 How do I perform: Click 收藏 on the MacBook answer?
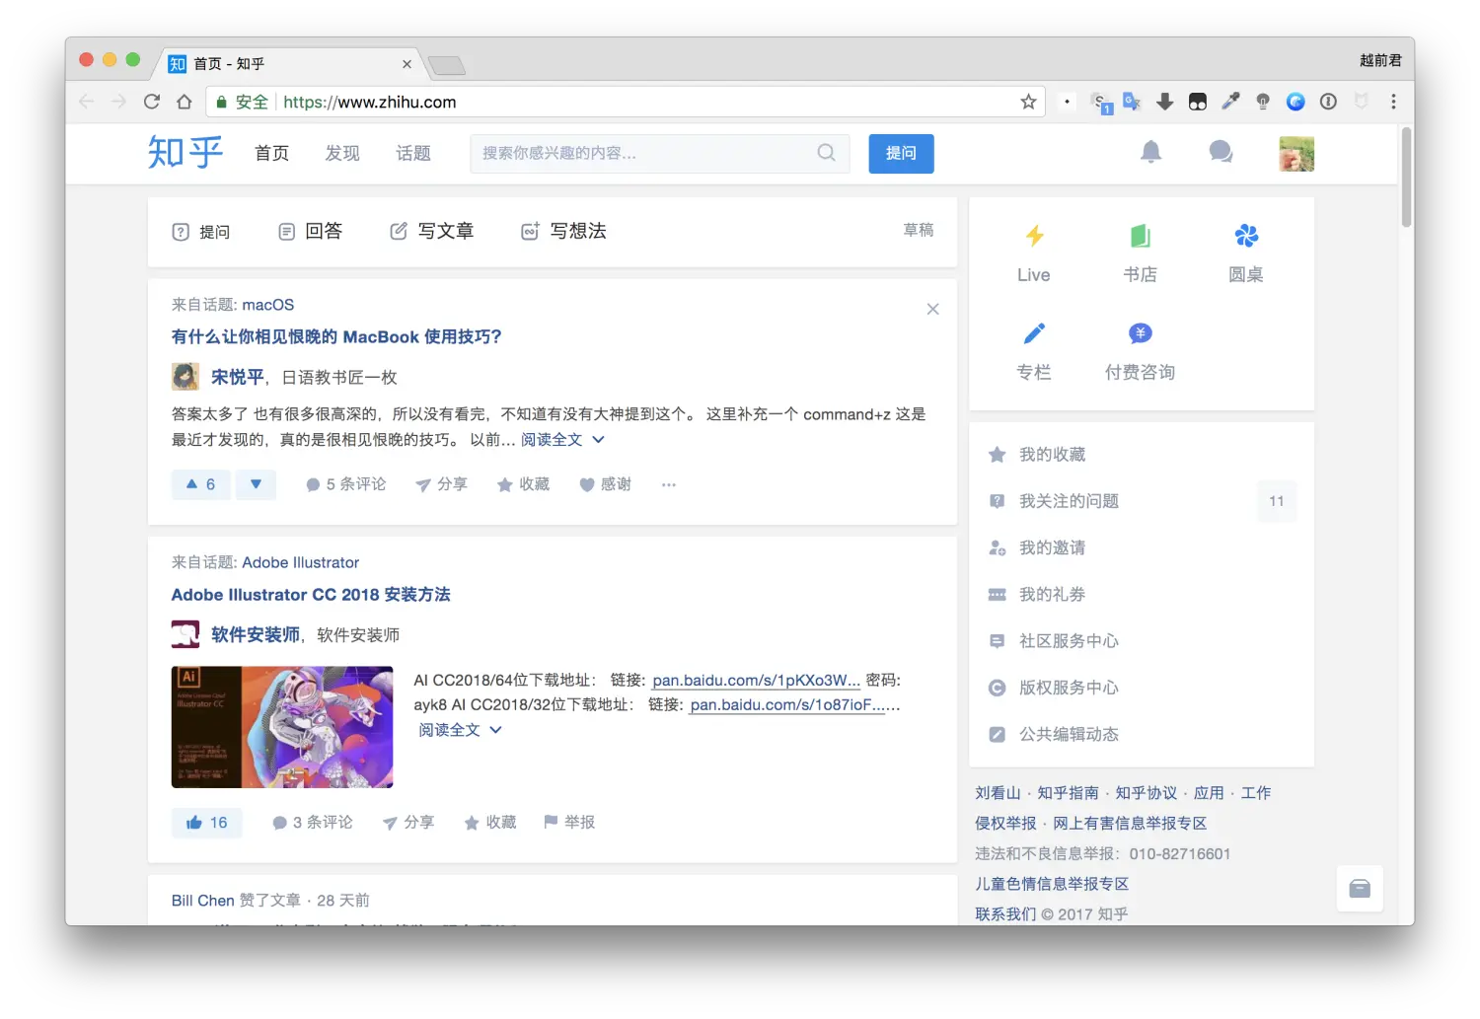(x=523, y=484)
